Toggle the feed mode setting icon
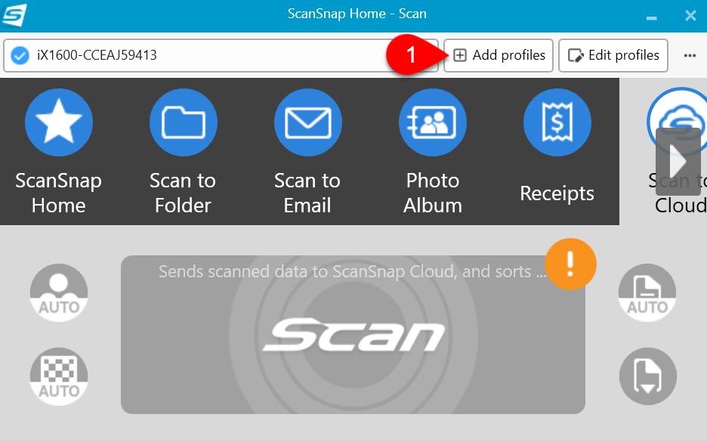Screen dimensions: 707x442 click(x=648, y=376)
